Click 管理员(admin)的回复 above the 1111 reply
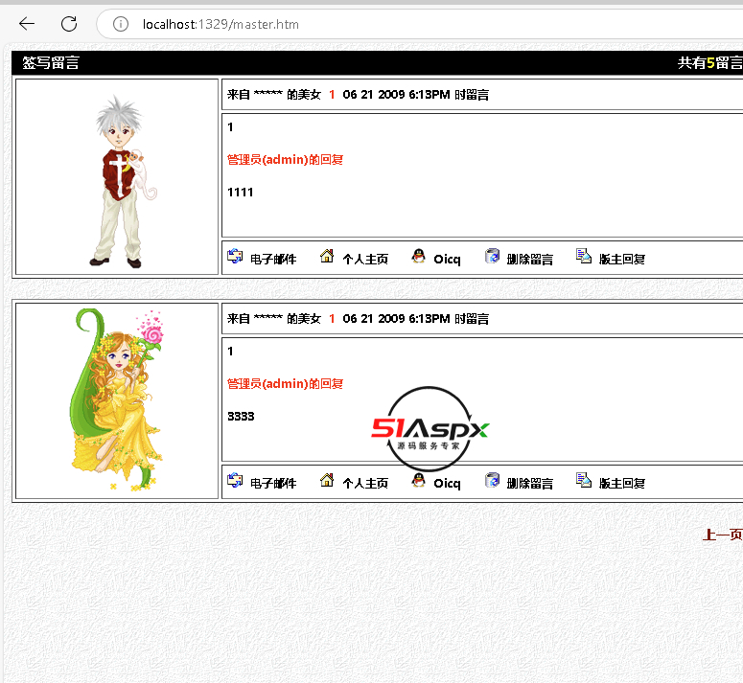Screen dimensions: 743x683 point(286,160)
